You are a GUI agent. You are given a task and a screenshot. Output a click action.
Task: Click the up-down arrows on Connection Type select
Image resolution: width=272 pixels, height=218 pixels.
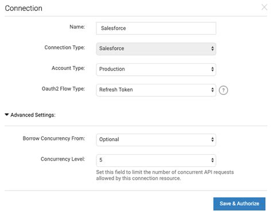click(x=212, y=49)
